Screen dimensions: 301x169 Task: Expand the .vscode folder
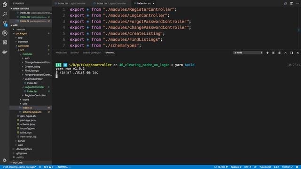coord(20,29)
